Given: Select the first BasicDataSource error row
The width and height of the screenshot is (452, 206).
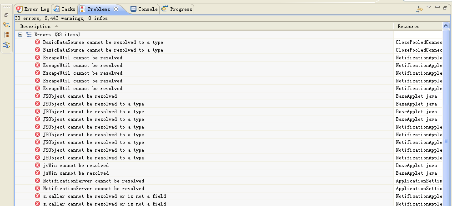Looking at the screenshot, I should click(x=103, y=43).
